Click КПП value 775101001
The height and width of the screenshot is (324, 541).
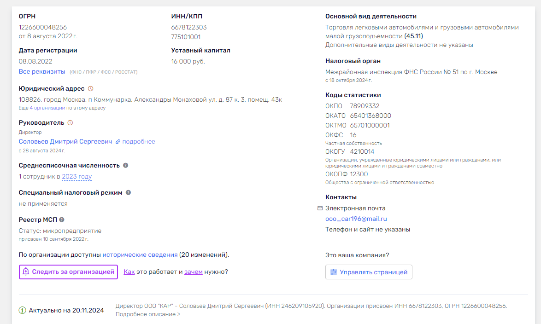point(186,37)
